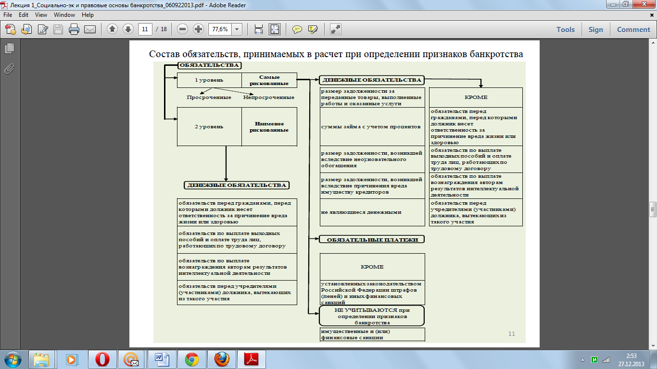Image resolution: width=657 pixels, height=369 pixels.
Task: Open the Comment pane
Action: click(633, 29)
